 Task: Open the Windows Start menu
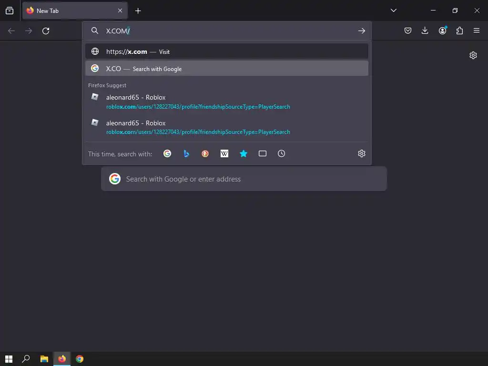(x=9, y=359)
